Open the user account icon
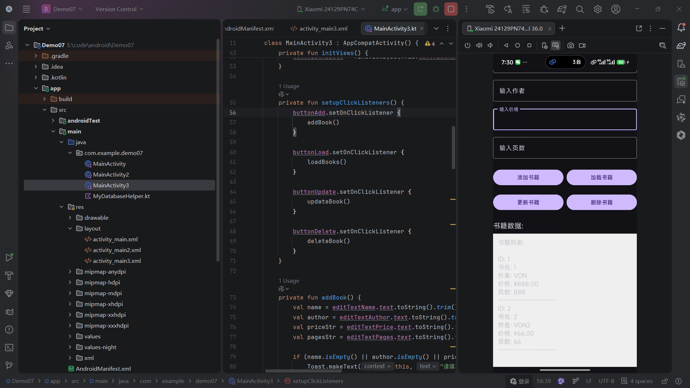Image resolution: width=690 pixels, height=388 pixels. tap(616, 9)
